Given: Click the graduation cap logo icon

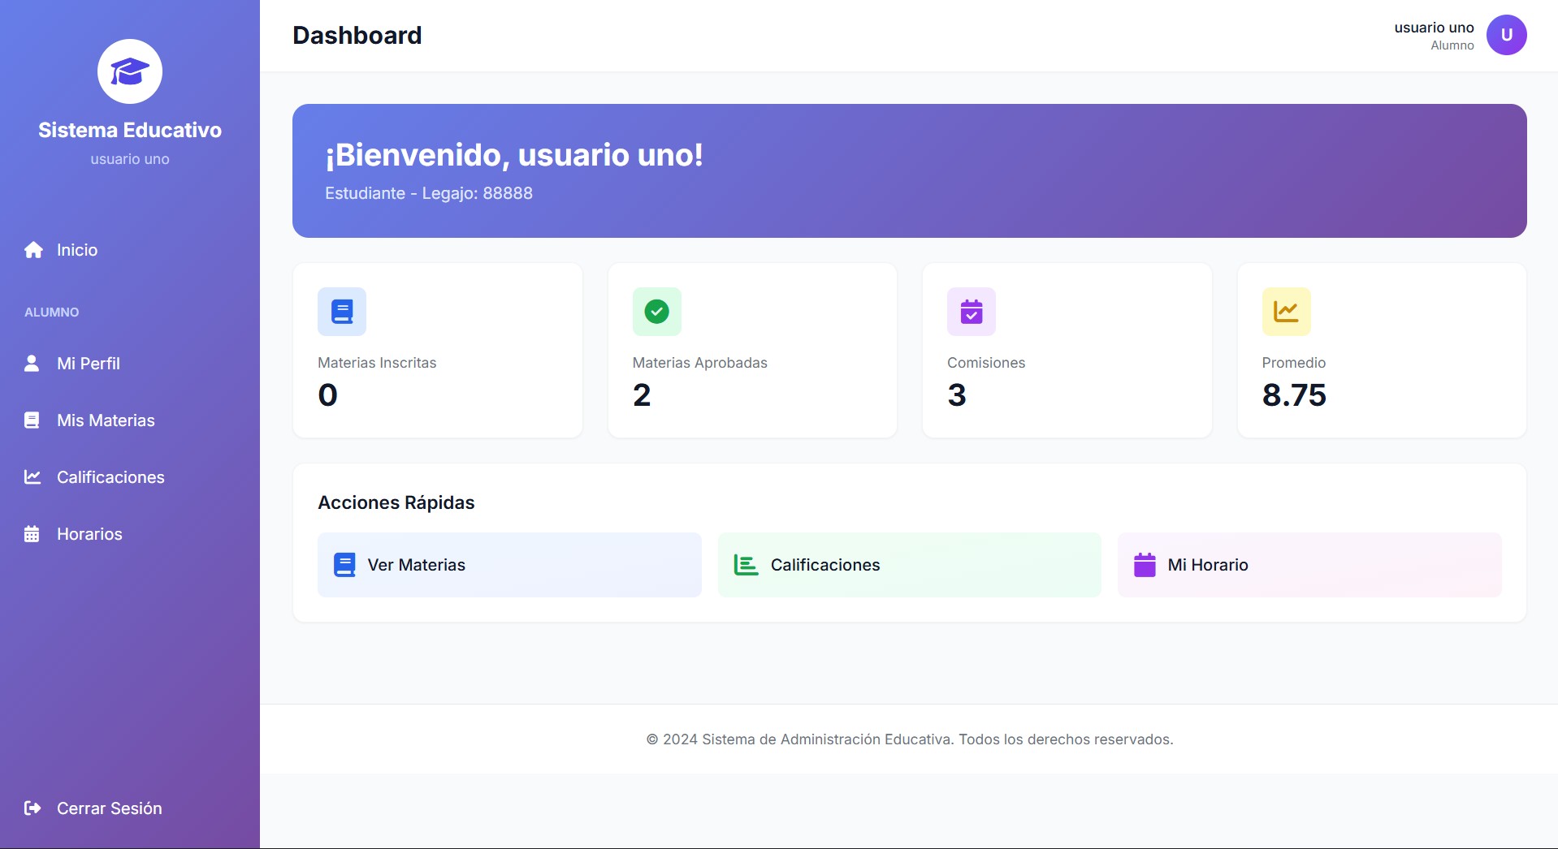Looking at the screenshot, I should pyautogui.click(x=128, y=71).
